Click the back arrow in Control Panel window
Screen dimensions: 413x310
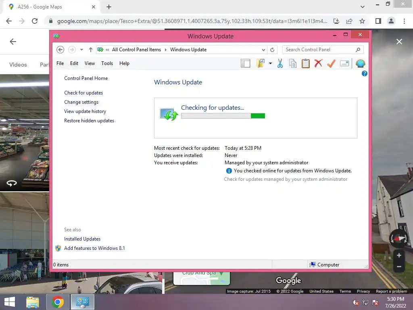click(x=60, y=50)
